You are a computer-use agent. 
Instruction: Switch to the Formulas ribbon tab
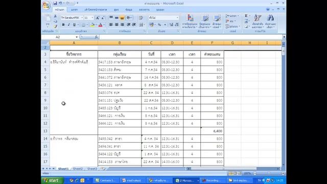point(116,10)
